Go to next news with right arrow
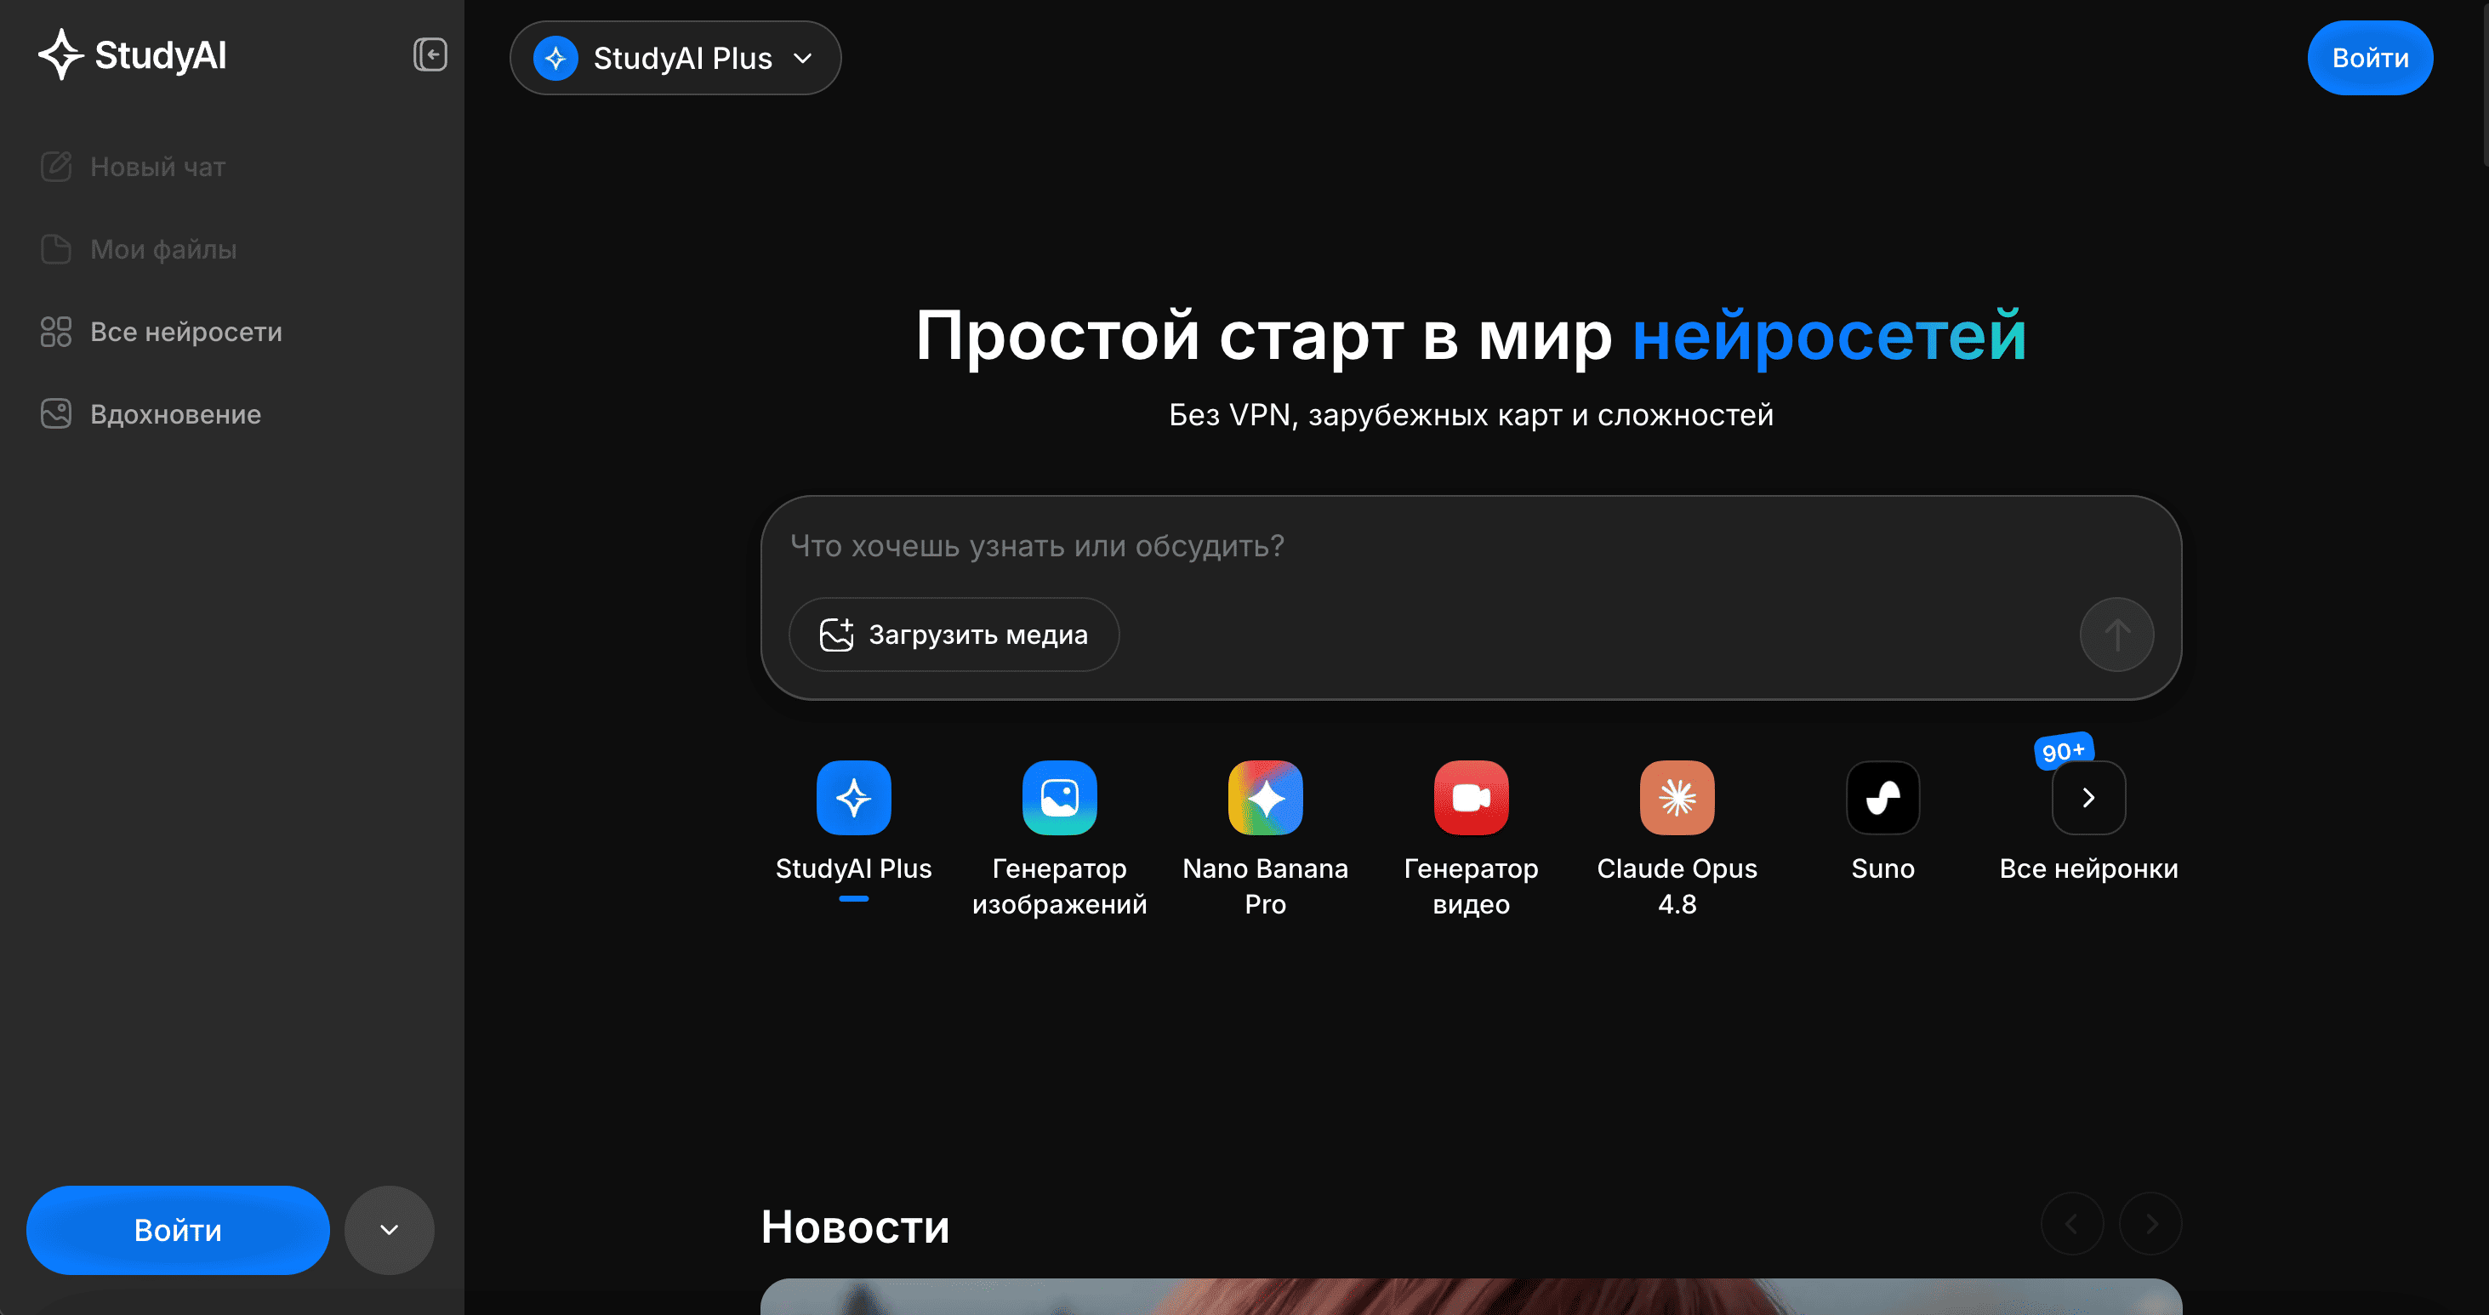The width and height of the screenshot is (2489, 1315). pyautogui.click(x=2150, y=1224)
